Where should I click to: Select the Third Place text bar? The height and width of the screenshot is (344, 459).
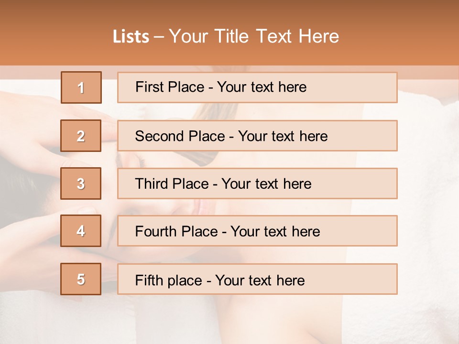pyautogui.click(x=257, y=183)
